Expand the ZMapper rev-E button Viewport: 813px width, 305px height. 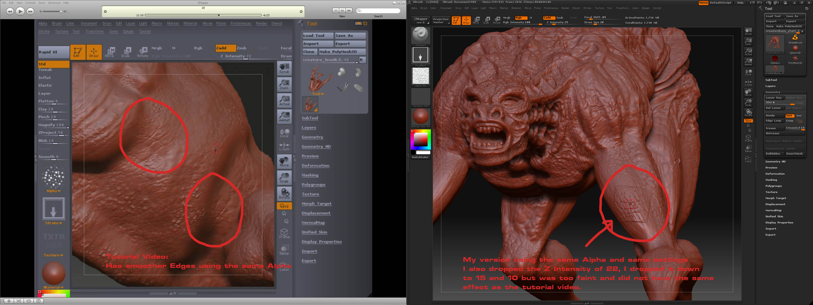click(420, 21)
